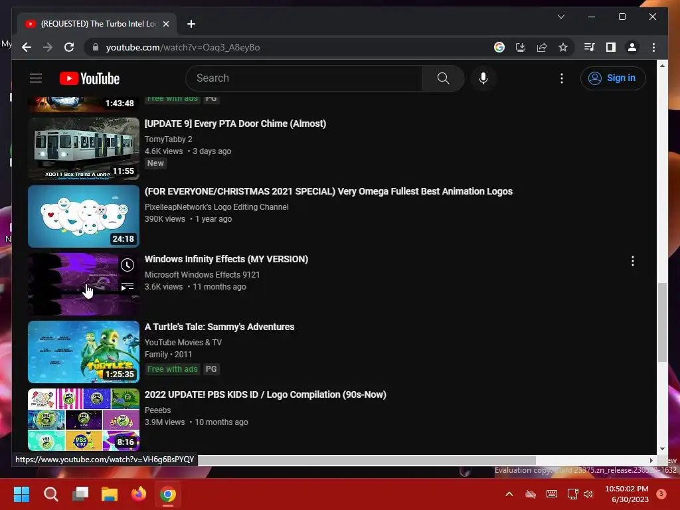Open network icon in system tray
This screenshot has width=680, height=510.
tap(572, 494)
